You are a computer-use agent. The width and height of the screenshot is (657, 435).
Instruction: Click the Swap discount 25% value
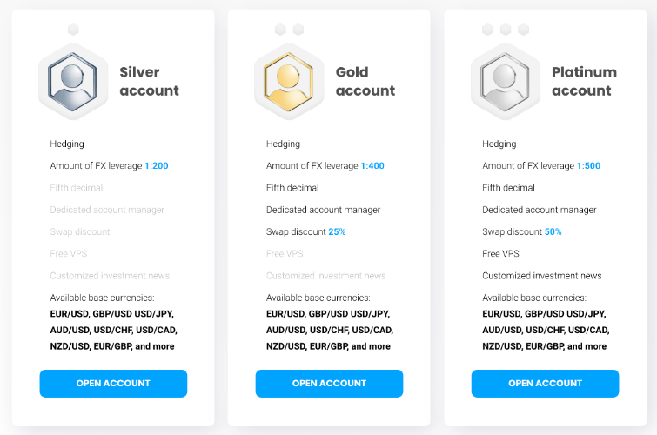(x=337, y=231)
